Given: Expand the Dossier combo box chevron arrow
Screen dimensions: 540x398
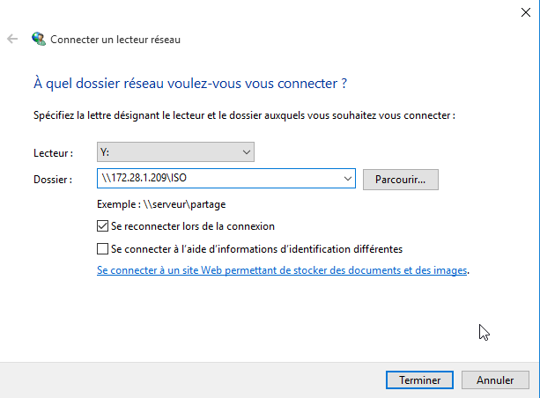Looking at the screenshot, I should [x=348, y=179].
